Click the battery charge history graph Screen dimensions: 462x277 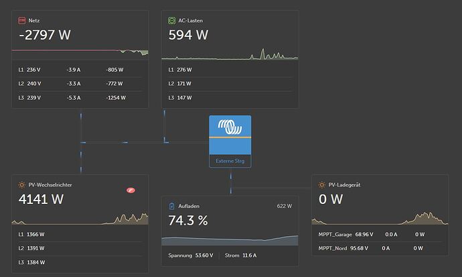point(230,240)
